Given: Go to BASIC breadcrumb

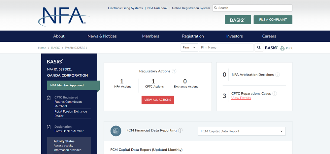Looking at the screenshot, I should point(55,48).
